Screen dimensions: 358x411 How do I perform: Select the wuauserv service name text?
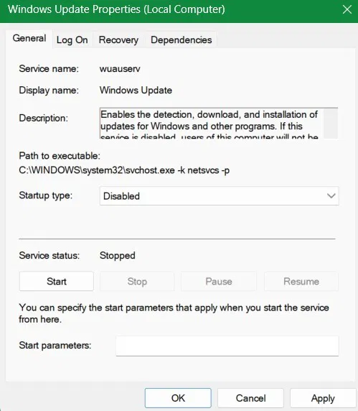(x=120, y=69)
